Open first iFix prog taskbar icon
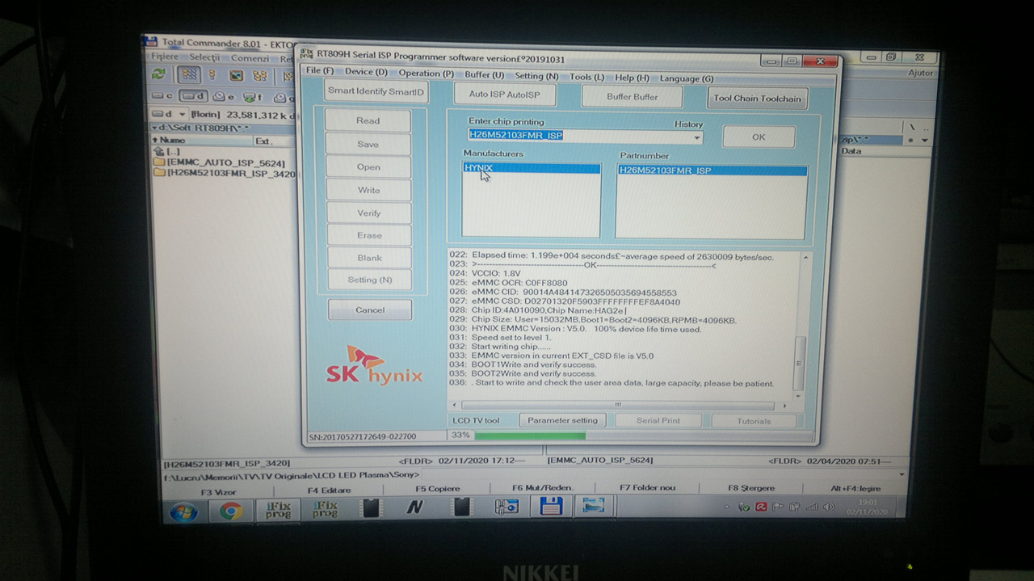This screenshot has height=581, width=1034. pos(278,509)
